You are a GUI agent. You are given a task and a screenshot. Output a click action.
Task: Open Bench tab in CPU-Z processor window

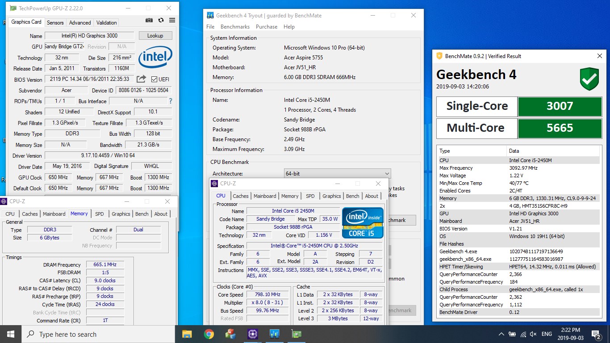pos(353,196)
